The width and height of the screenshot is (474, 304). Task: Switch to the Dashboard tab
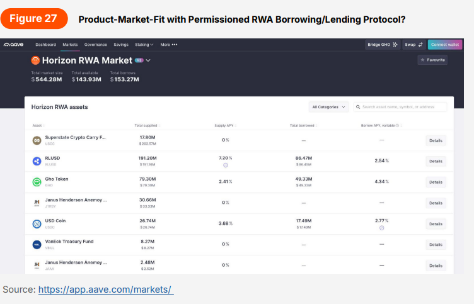point(45,45)
